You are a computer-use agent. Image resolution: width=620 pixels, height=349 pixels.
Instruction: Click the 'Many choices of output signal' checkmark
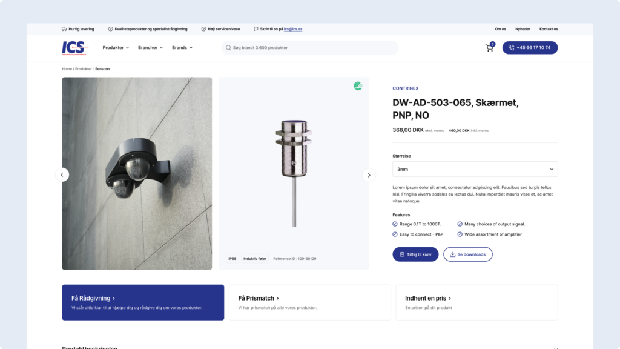pyautogui.click(x=460, y=224)
